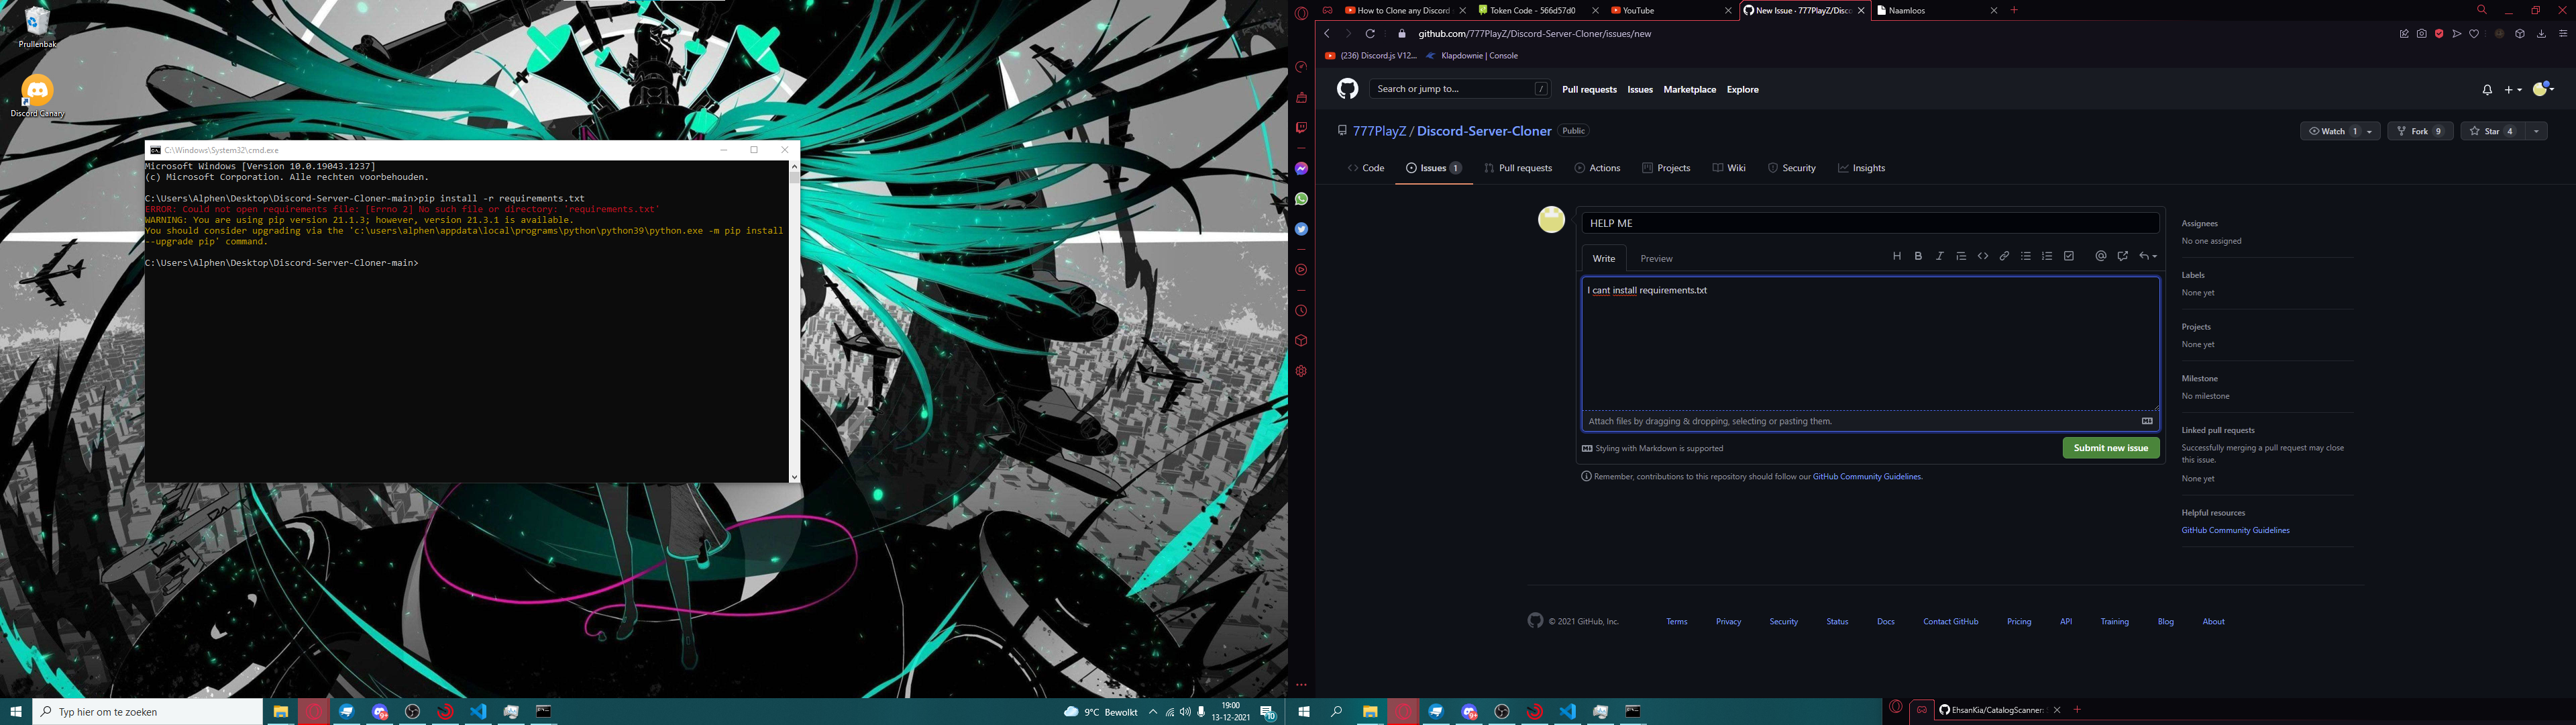
Task: Insert a numbered list in editor
Action: 2047,256
